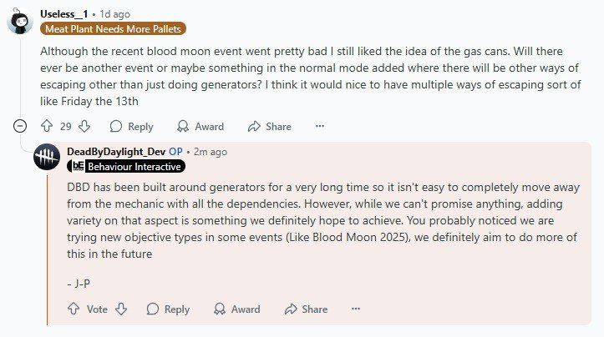Open more options on the dev reply

[356, 309]
